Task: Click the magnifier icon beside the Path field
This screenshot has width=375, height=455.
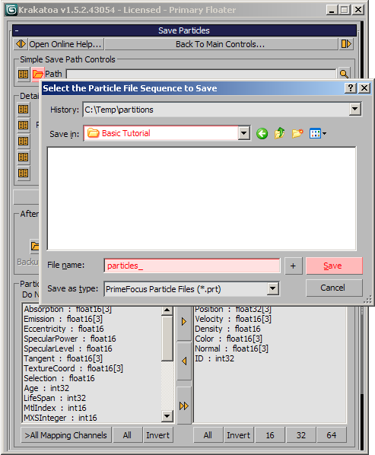Action: (x=344, y=74)
